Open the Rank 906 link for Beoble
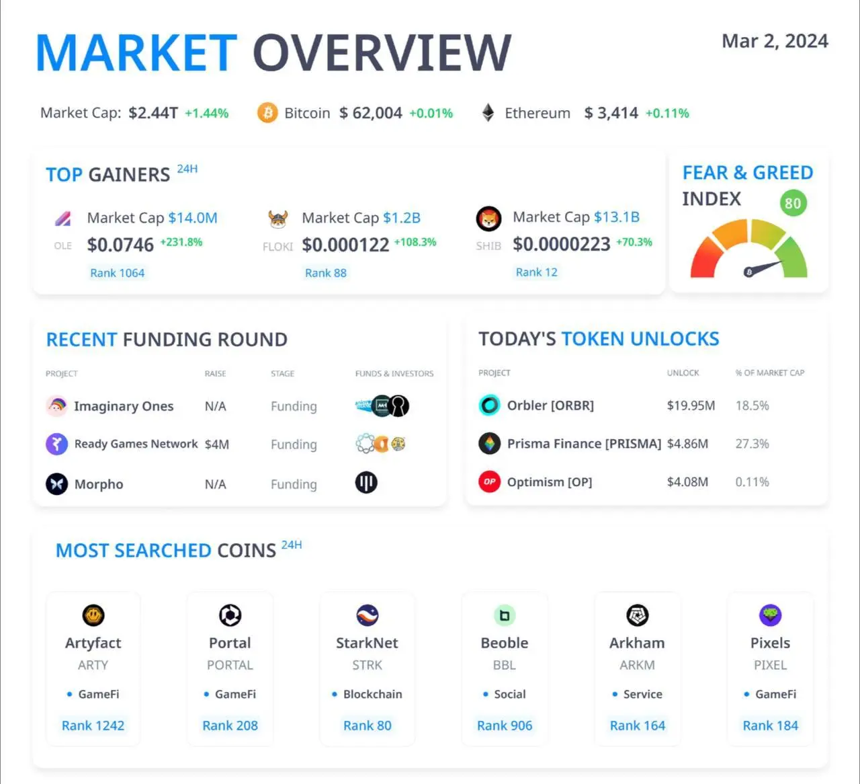 (505, 726)
